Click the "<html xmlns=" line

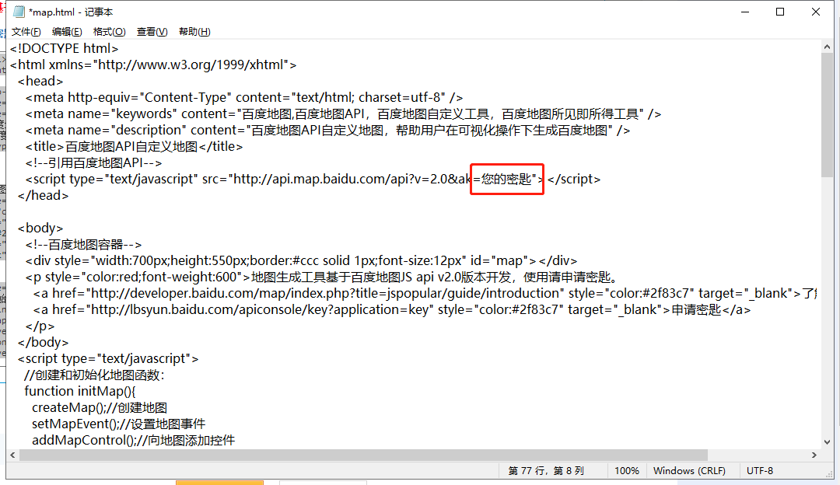[153, 65]
